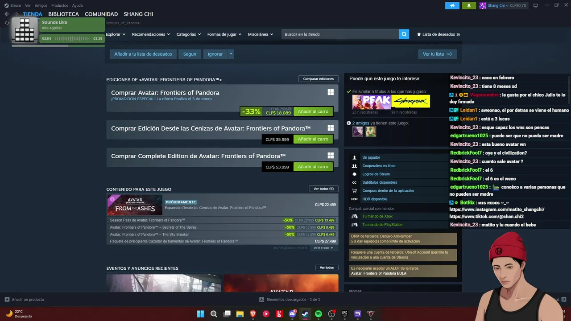
Task: Click Ver todos in Eventos y anuncios
Action: (327, 267)
